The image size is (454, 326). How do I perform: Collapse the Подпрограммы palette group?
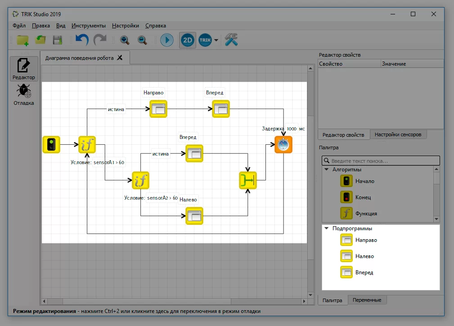pyautogui.click(x=327, y=228)
